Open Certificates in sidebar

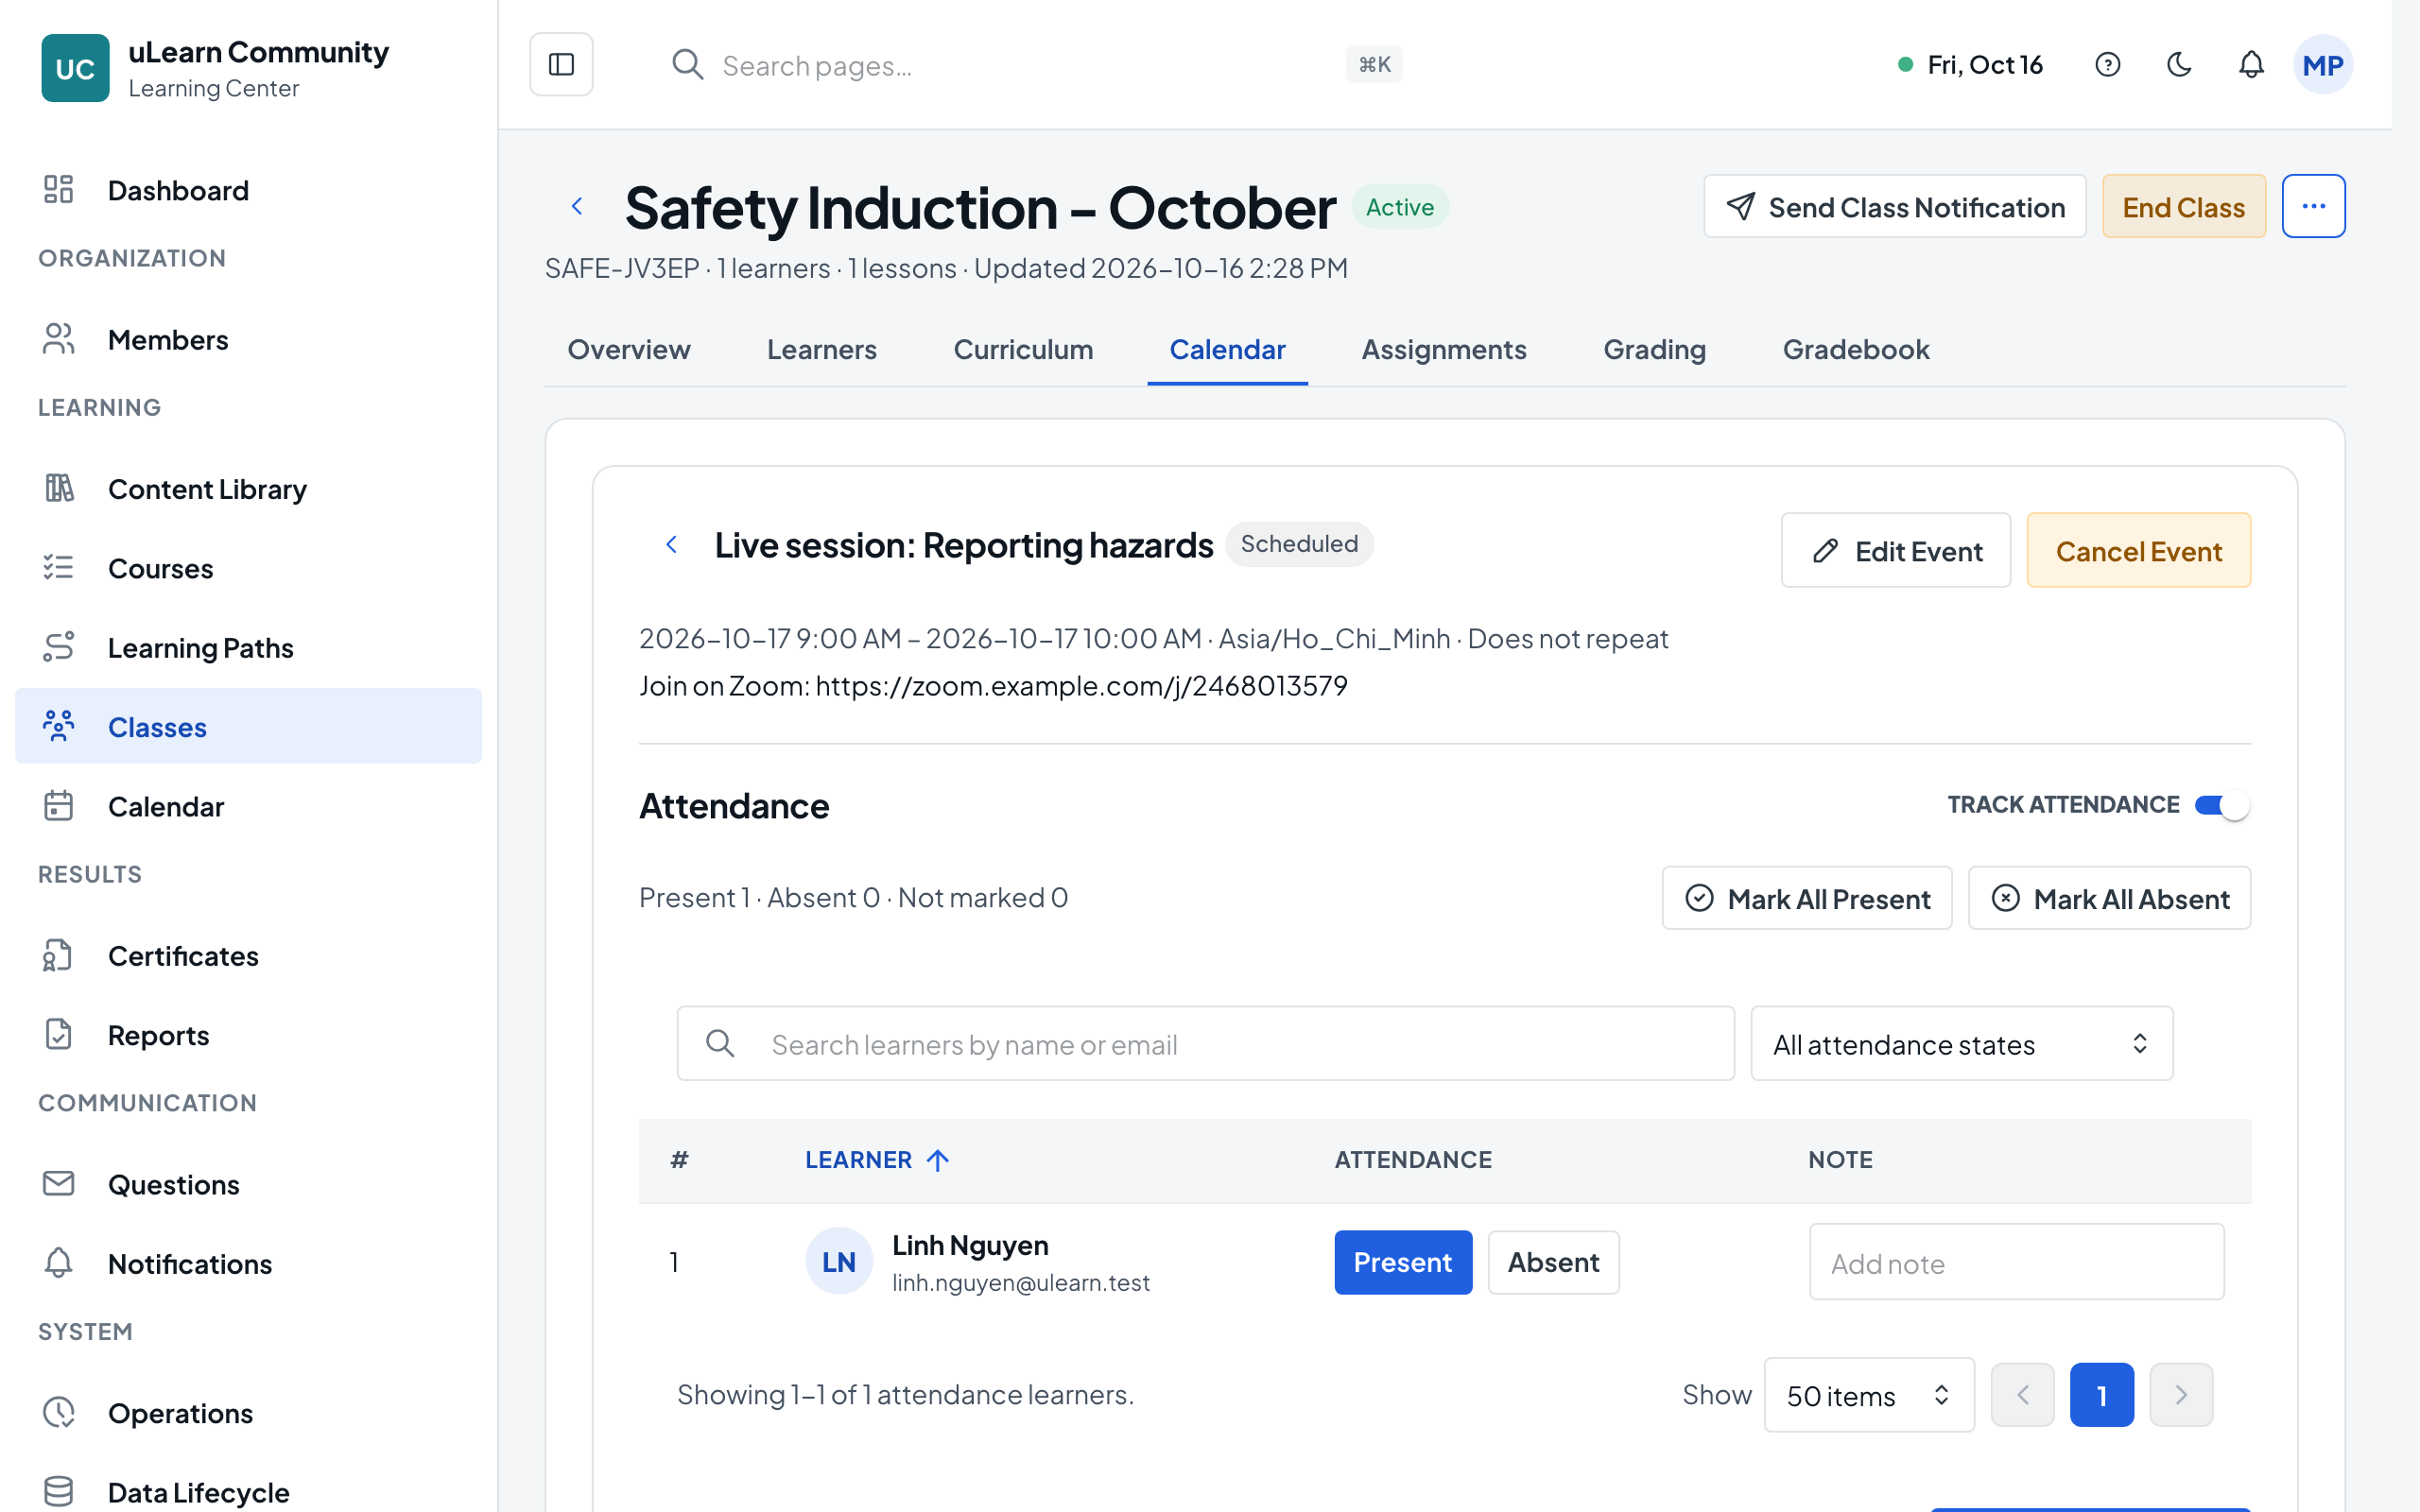click(248, 955)
